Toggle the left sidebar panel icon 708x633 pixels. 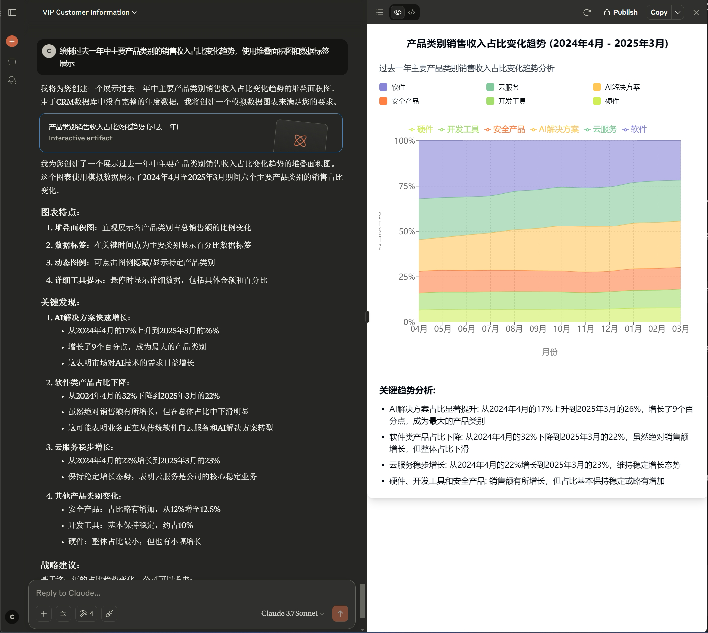12,13
